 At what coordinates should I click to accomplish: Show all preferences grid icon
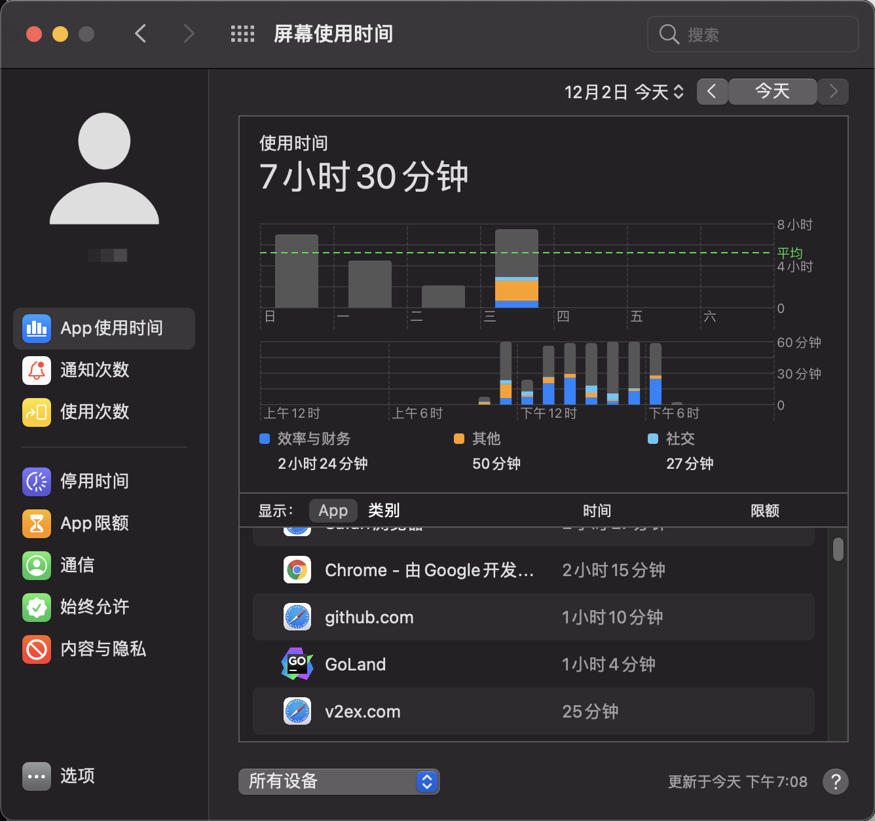pos(242,34)
